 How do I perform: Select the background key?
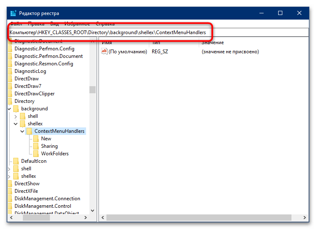point(35,109)
